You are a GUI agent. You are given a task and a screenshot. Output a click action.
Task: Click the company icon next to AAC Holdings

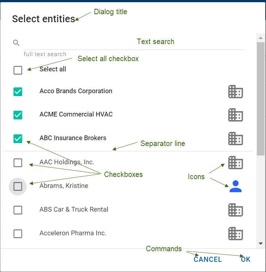click(235, 162)
